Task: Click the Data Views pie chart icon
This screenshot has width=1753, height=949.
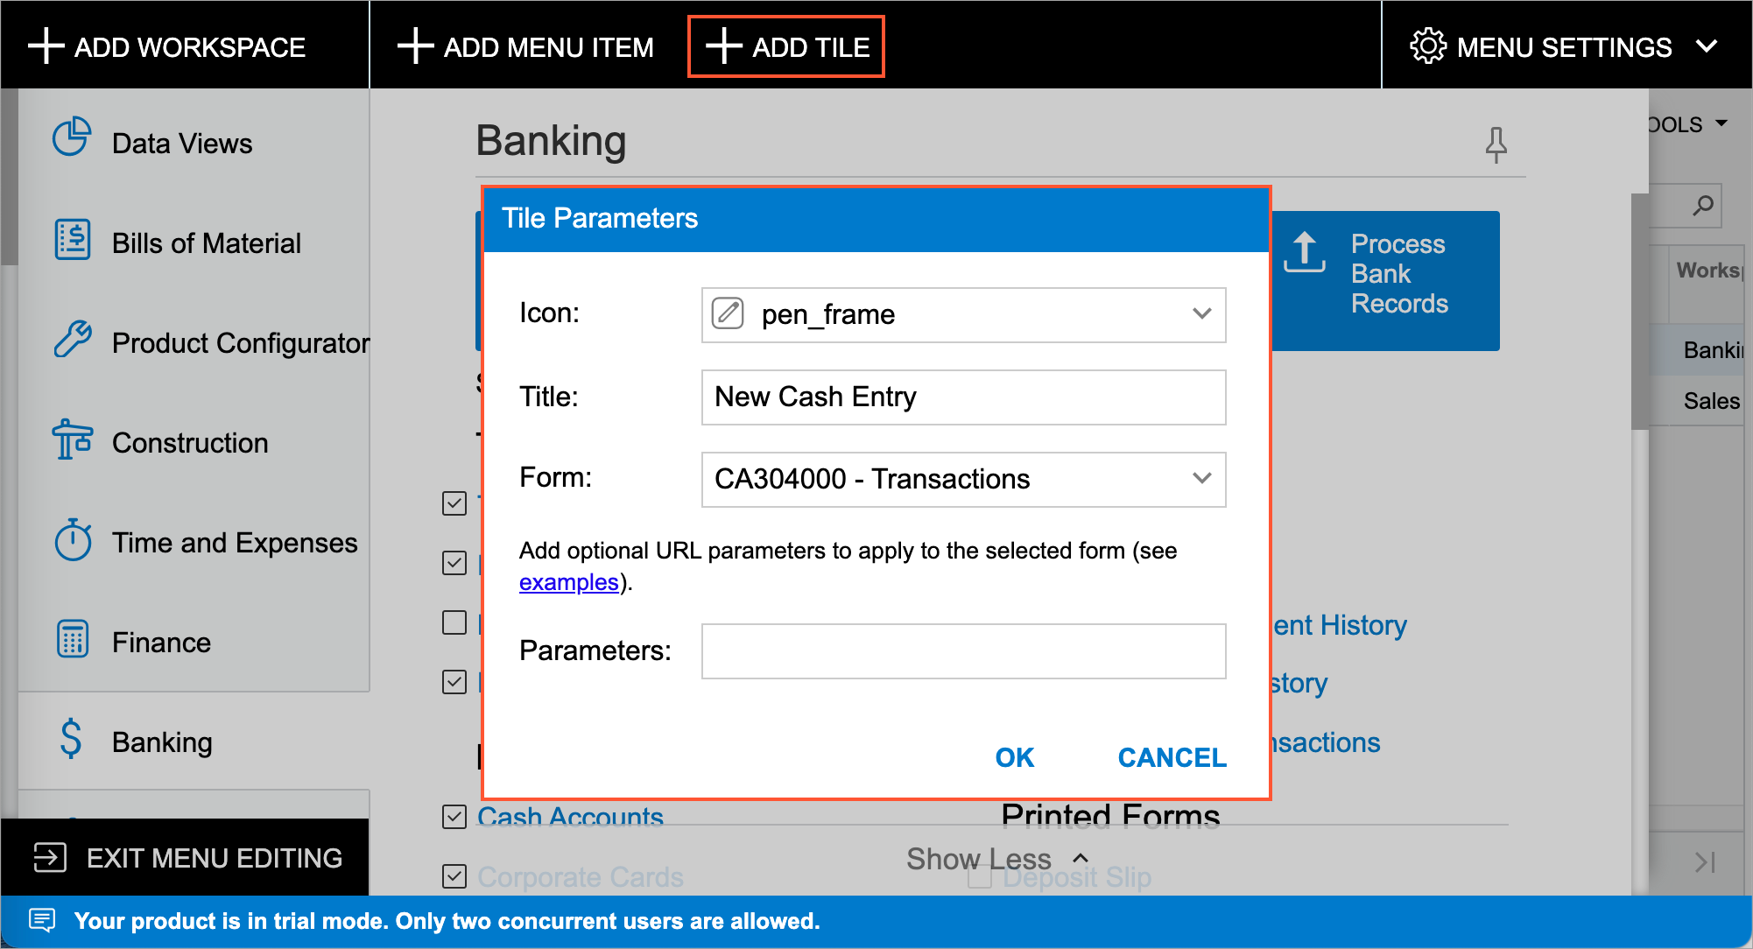Action: click(x=72, y=137)
